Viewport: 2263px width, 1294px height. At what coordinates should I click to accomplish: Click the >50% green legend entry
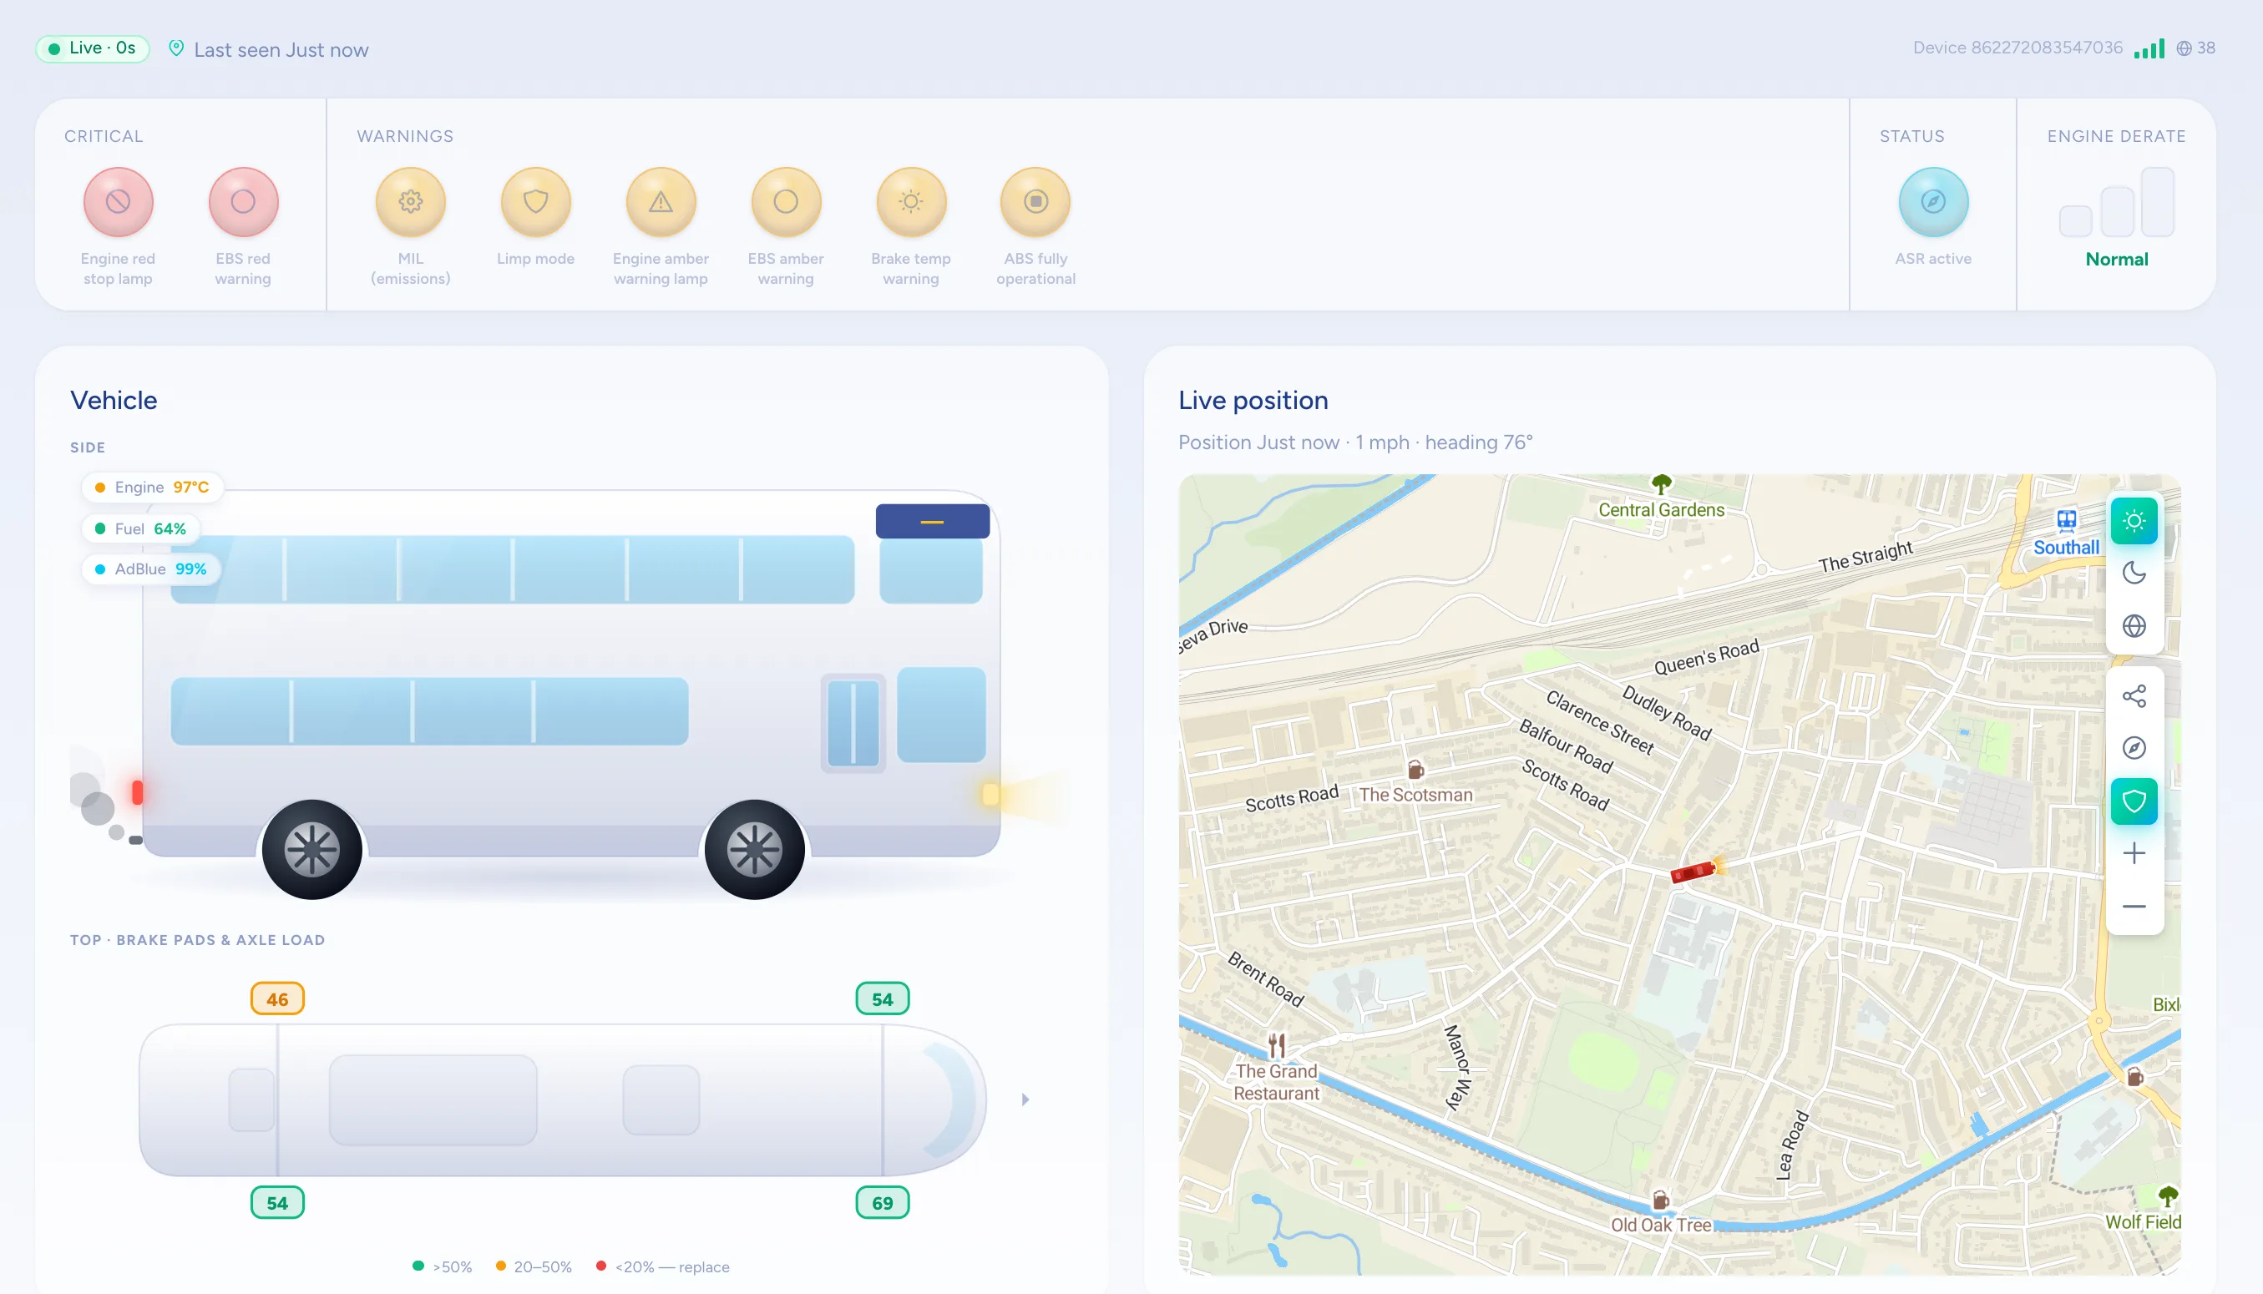443,1266
